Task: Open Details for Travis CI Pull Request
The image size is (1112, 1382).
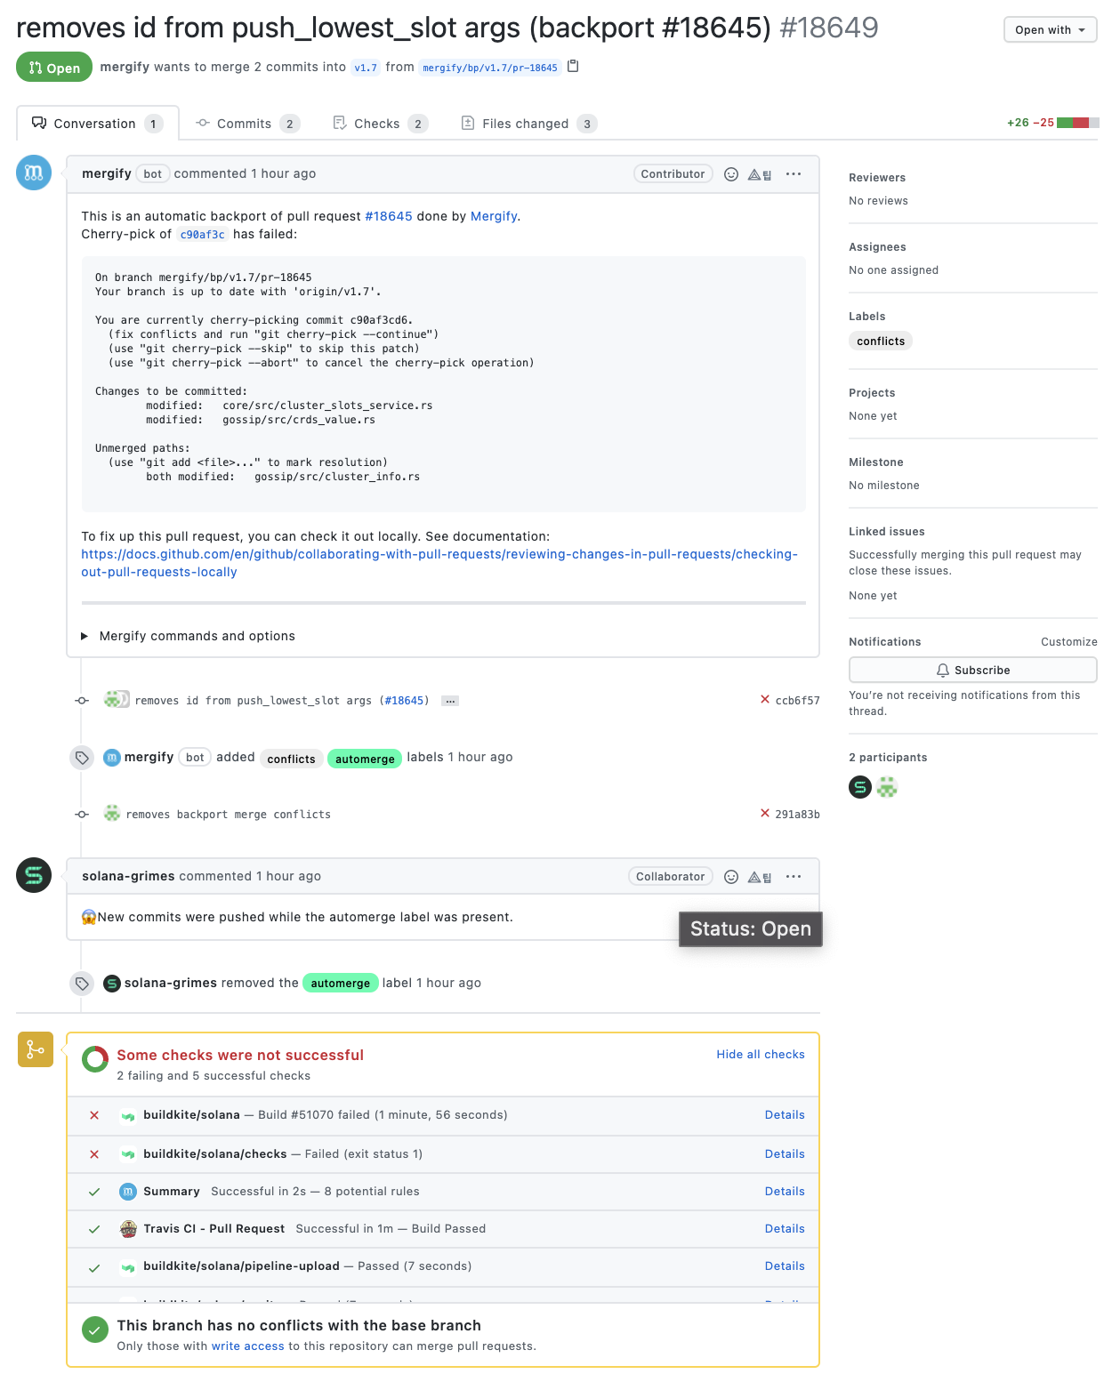Action: pos(785,1229)
